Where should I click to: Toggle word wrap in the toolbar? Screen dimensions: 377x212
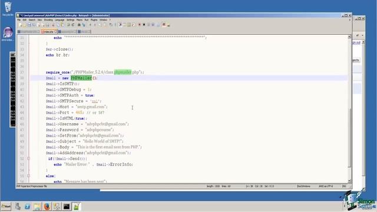point(111,25)
